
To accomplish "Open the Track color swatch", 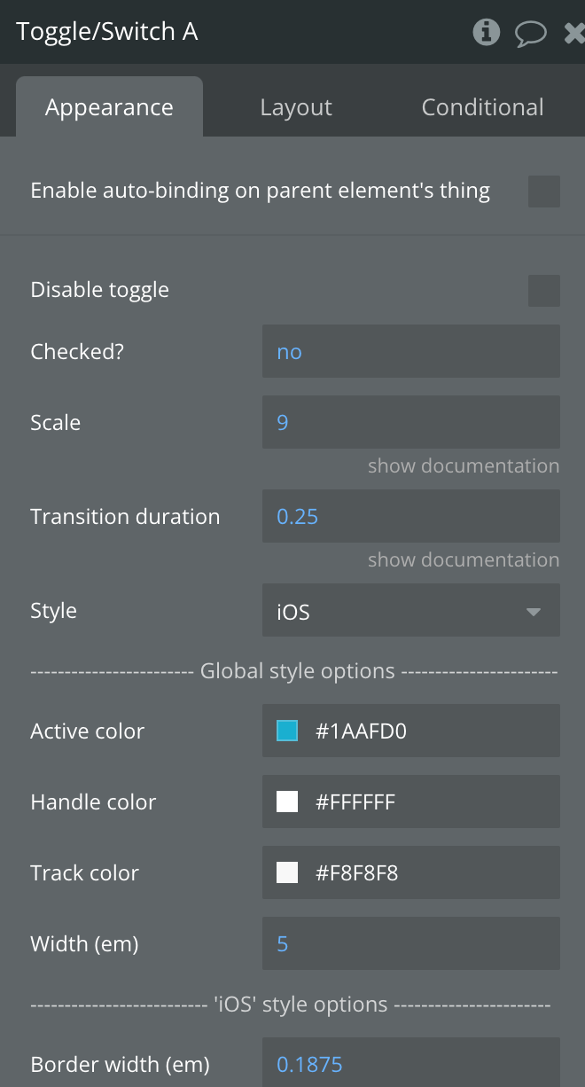I will [287, 872].
